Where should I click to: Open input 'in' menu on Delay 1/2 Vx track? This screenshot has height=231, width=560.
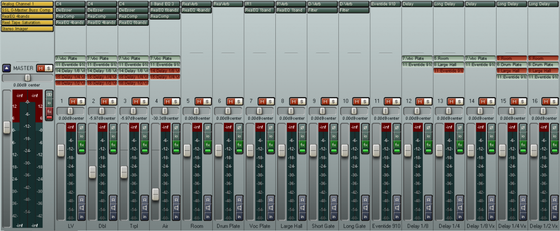click(x=554, y=216)
